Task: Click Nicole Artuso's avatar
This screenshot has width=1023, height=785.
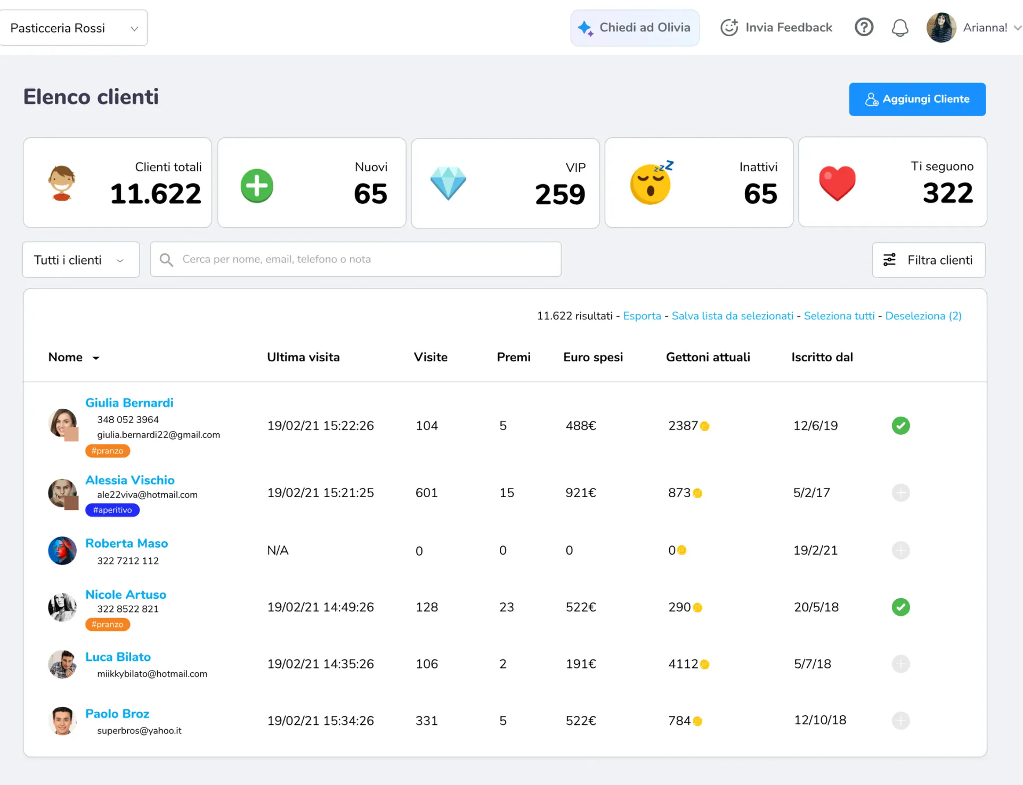Action: click(x=62, y=607)
